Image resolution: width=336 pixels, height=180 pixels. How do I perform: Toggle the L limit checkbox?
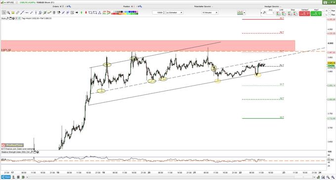point(325,15)
